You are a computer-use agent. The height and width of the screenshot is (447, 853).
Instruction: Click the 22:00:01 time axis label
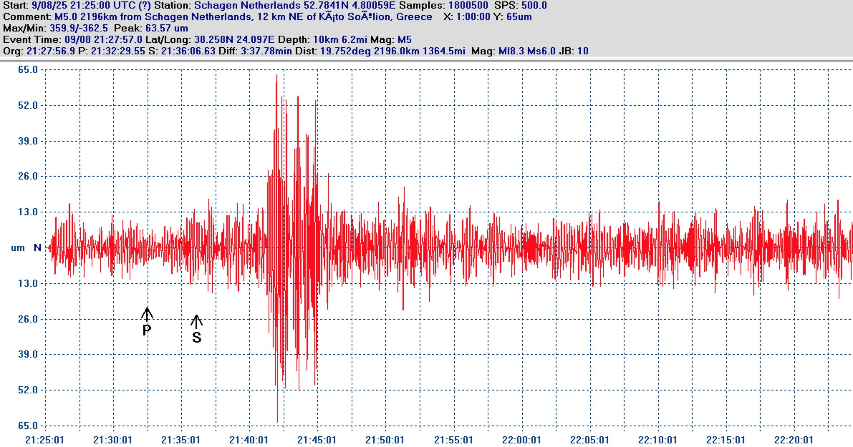[x=521, y=440]
